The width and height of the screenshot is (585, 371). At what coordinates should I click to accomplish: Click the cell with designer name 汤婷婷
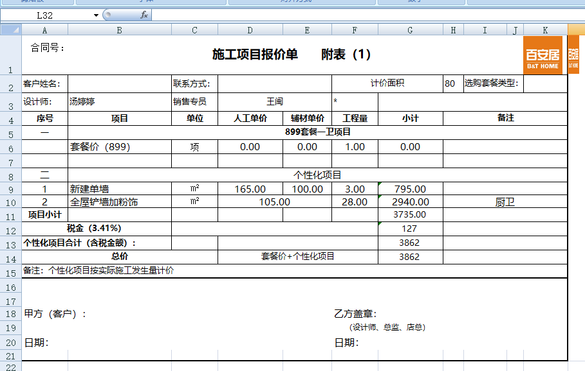tap(120, 101)
